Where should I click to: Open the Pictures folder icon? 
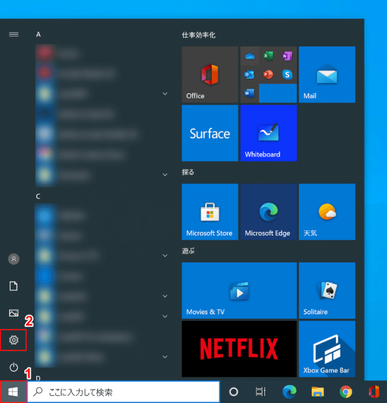click(x=14, y=313)
